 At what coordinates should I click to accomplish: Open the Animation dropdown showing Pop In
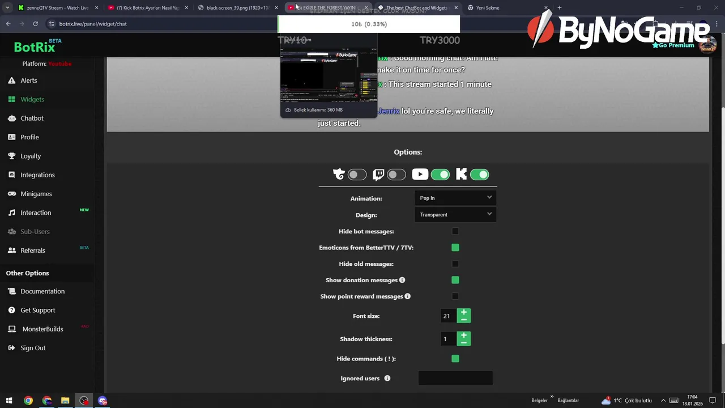(455, 198)
